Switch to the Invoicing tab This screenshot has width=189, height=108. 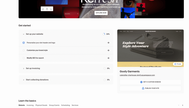[30, 105]
